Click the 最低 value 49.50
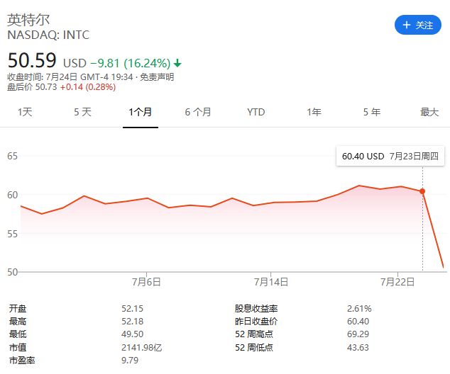This screenshot has height=374, width=450. [x=132, y=334]
